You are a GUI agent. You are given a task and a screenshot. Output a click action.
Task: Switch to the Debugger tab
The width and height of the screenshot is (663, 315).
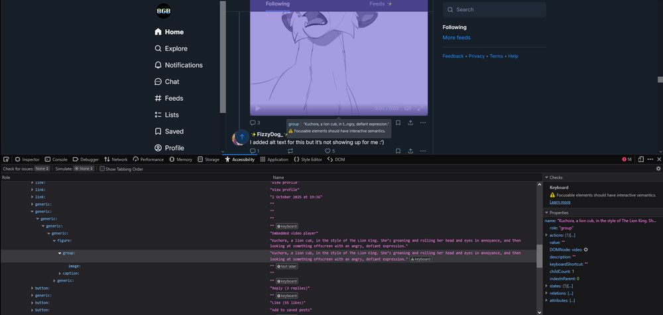click(86, 159)
